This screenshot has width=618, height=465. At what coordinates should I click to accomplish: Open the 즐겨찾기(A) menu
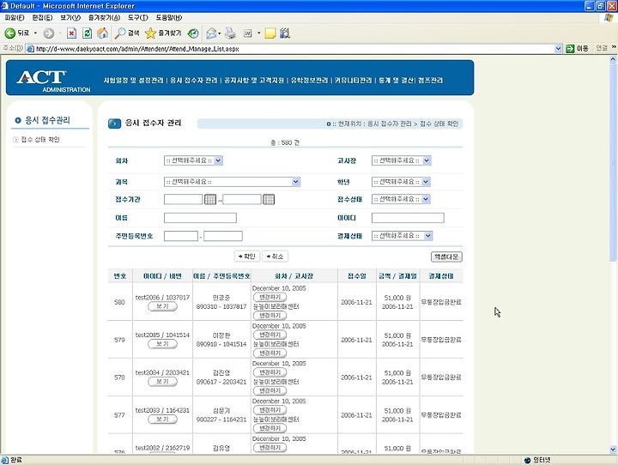[104, 18]
